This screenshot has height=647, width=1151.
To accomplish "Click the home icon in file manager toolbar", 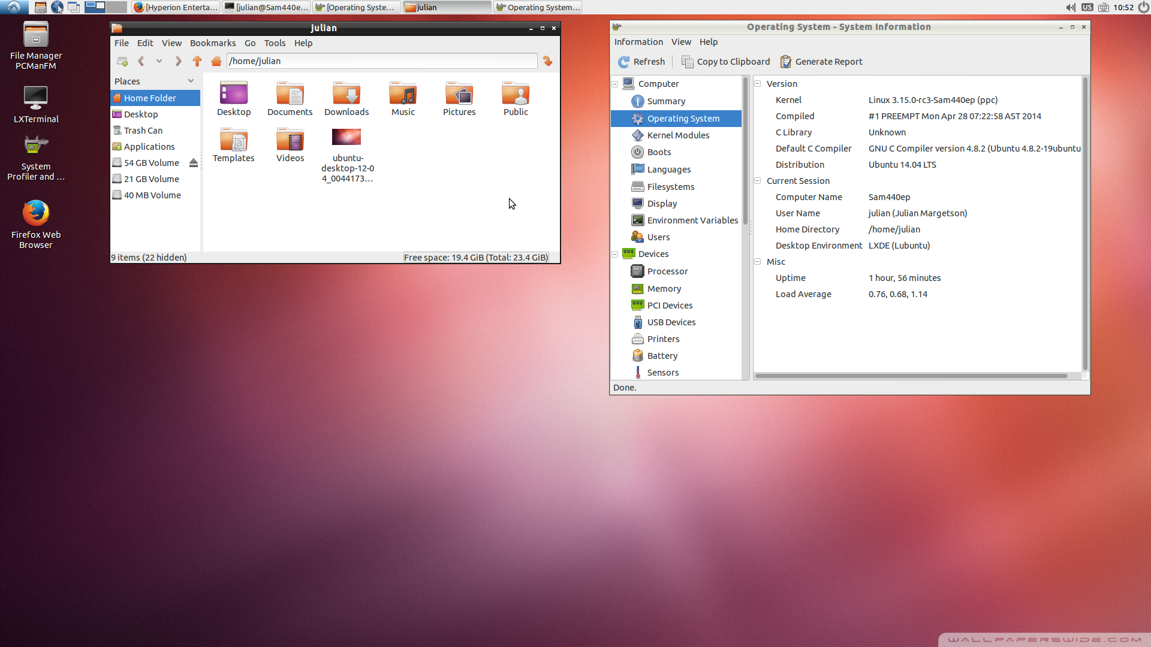I will click(x=216, y=61).
